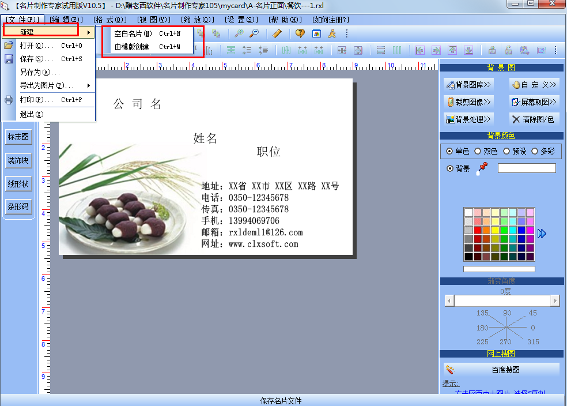Click the printer icon in File menu

coord(9,100)
